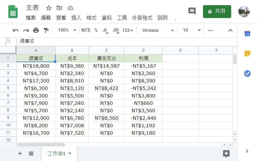Viewport: 257px width, 161px height.
Task: Select row 5 header
Action: pos(8,88)
